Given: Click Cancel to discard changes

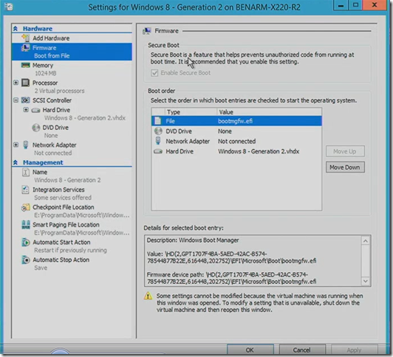Looking at the screenshot, I should (x=302, y=350).
